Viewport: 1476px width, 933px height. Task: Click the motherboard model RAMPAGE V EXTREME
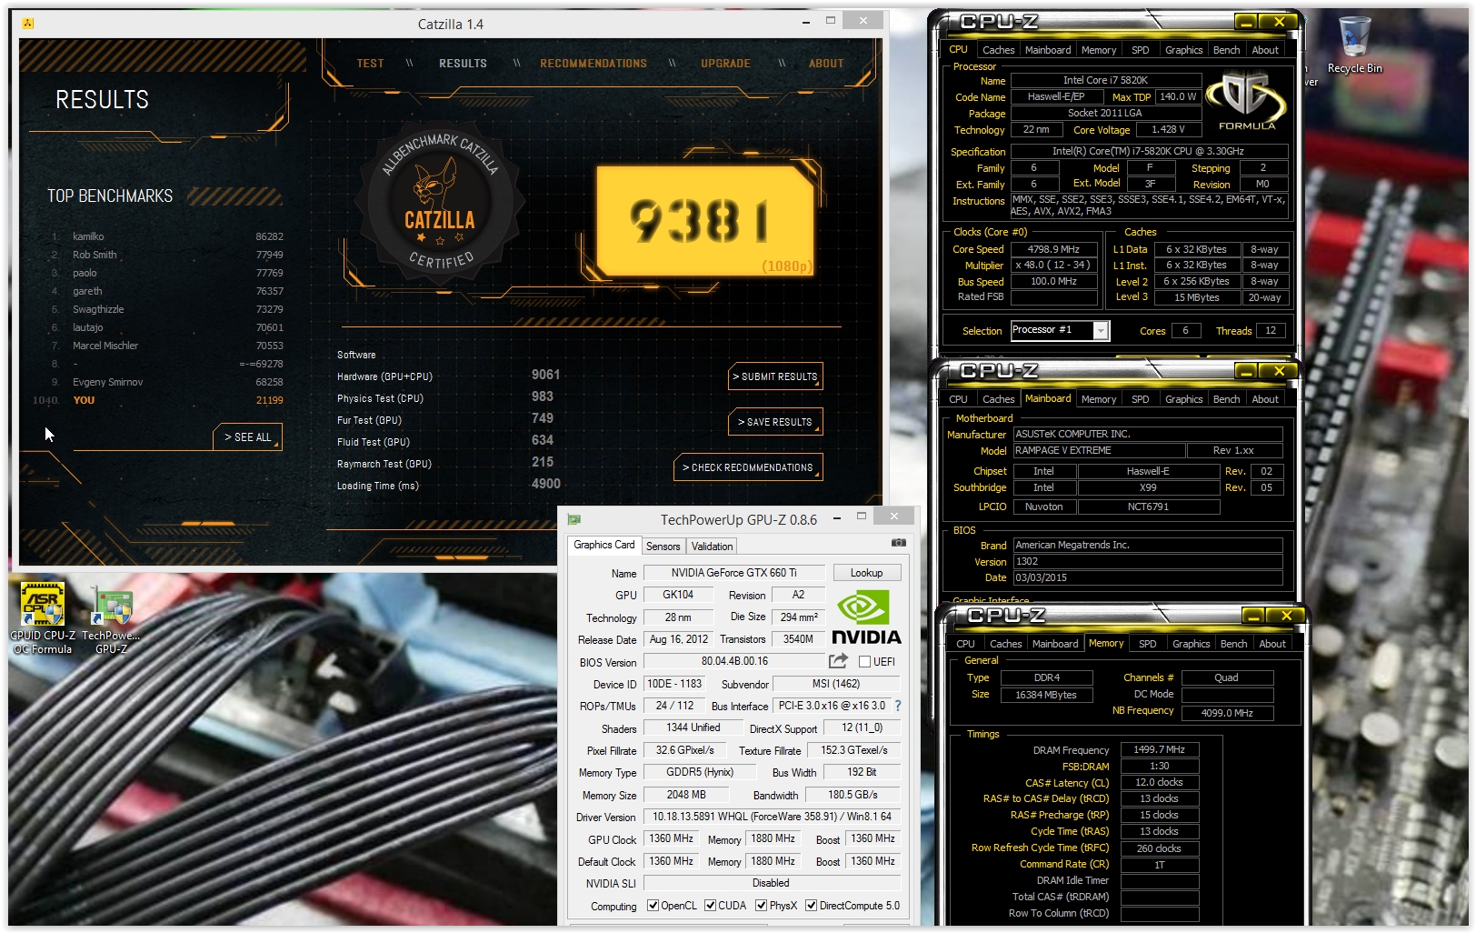[x=1099, y=451]
